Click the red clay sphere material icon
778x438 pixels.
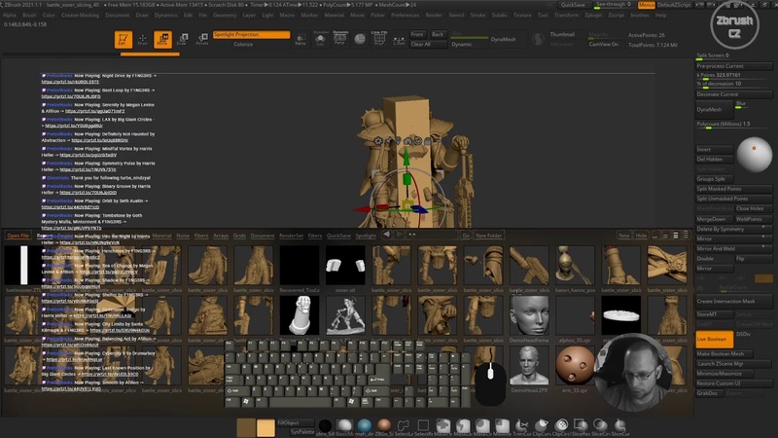[382, 423]
